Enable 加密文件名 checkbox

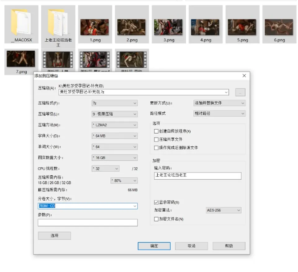point(156,219)
